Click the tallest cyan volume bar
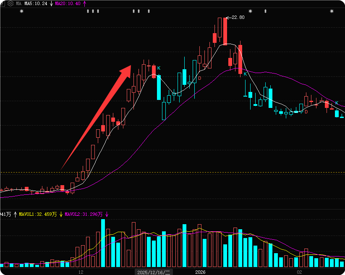The image size is (345, 275). pos(103,243)
